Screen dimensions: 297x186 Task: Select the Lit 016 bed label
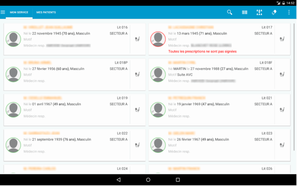(122, 27)
